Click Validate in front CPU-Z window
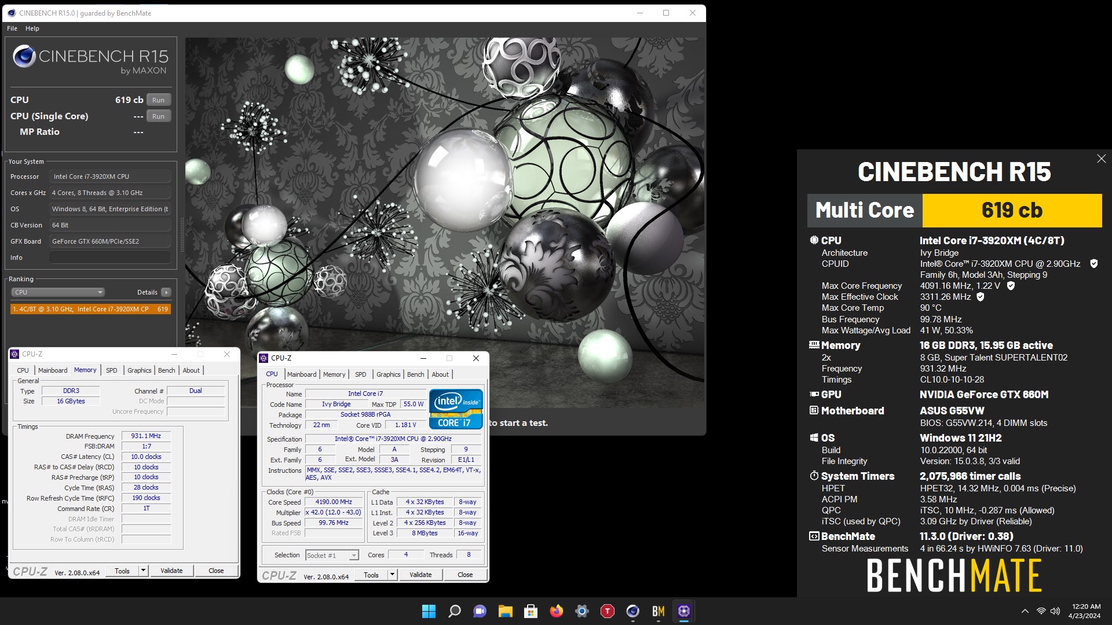 (x=420, y=575)
